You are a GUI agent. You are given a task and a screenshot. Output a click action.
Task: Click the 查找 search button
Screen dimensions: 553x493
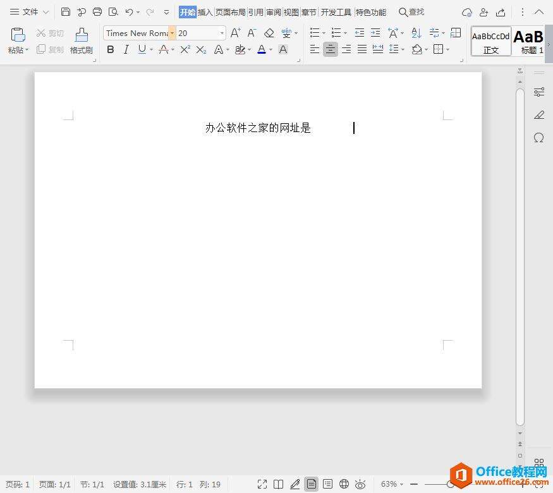(x=411, y=12)
